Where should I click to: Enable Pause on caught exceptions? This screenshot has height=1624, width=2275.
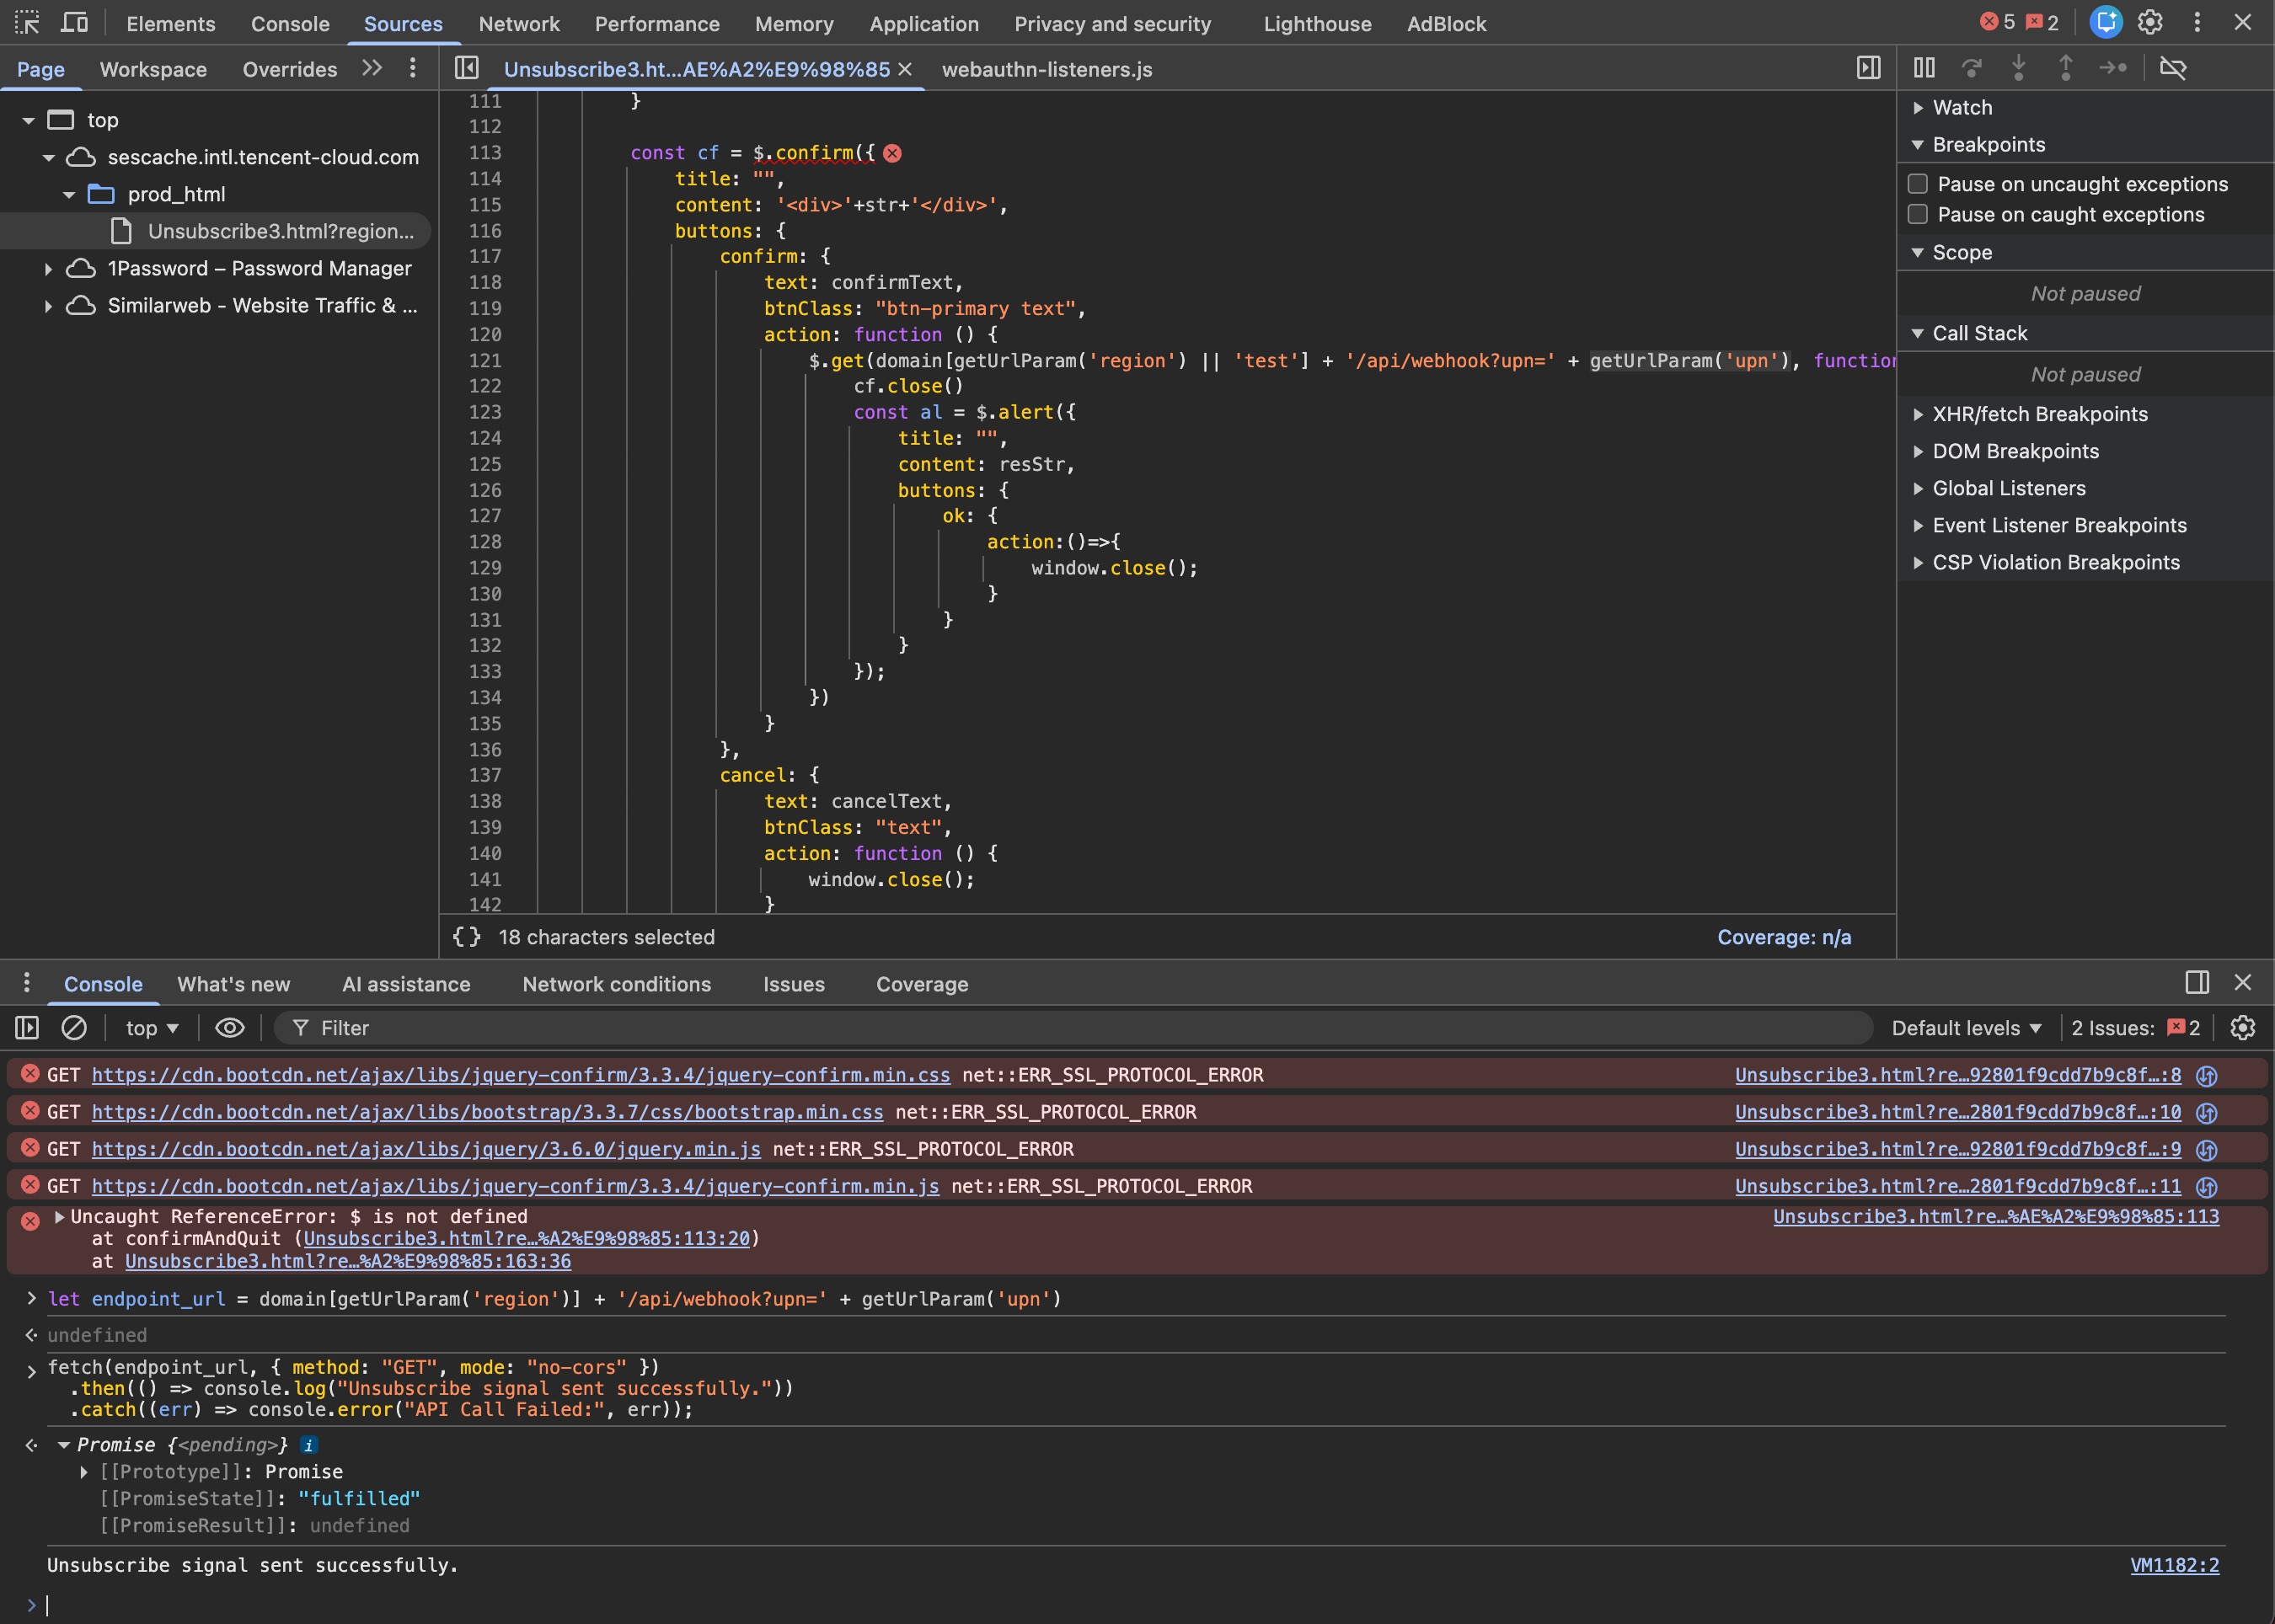tap(1918, 214)
